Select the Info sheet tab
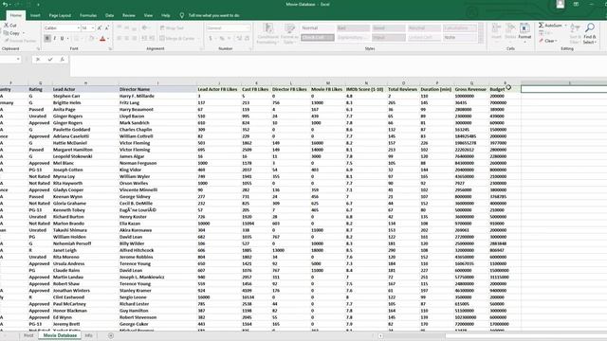This screenshot has width=607, height=341. (x=88, y=335)
